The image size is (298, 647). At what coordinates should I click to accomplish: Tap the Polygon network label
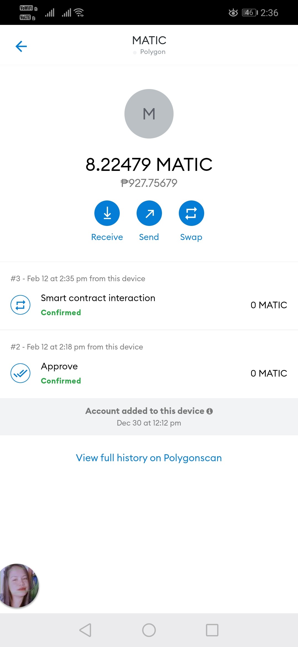tap(153, 52)
